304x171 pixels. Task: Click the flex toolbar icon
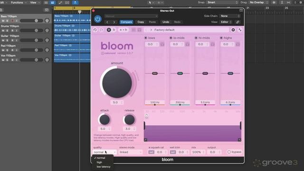click(x=67, y=2)
